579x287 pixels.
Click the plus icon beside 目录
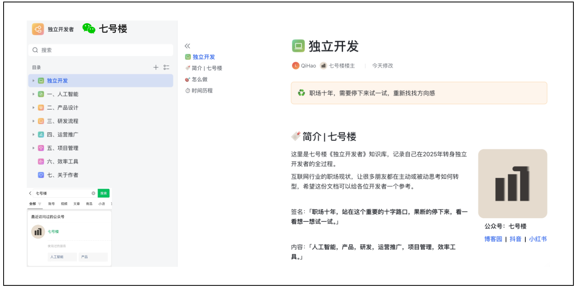pos(156,68)
